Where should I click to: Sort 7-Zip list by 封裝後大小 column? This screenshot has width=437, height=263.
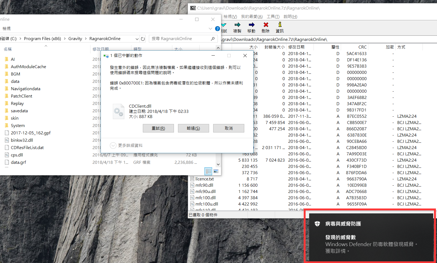click(275, 47)
